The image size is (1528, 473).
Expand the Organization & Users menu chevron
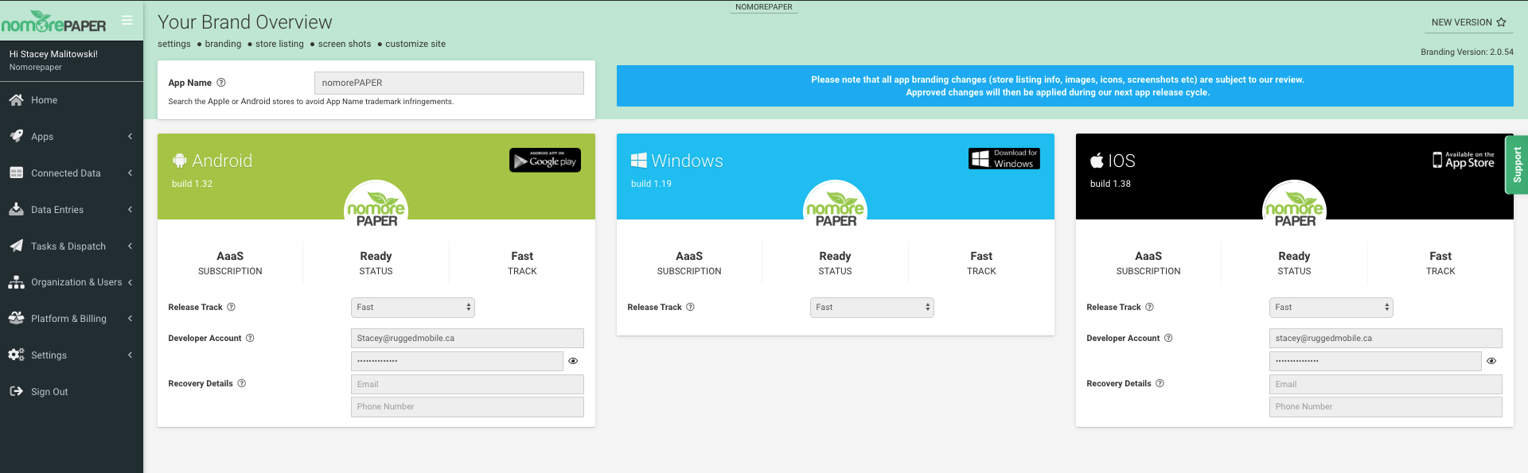(130, 282)
